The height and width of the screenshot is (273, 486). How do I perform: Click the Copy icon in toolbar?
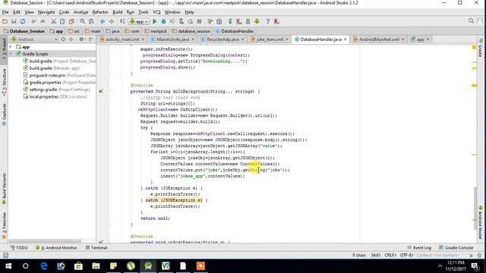click(62, 21)
